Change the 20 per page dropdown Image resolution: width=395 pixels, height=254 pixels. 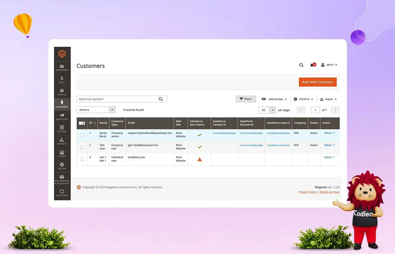pos(267,110)
